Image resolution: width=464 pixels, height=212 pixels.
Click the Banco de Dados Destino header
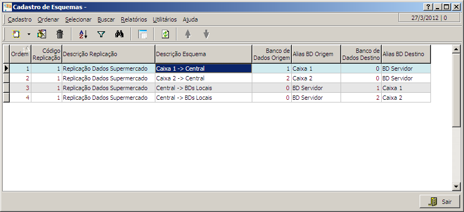point(361,54)
